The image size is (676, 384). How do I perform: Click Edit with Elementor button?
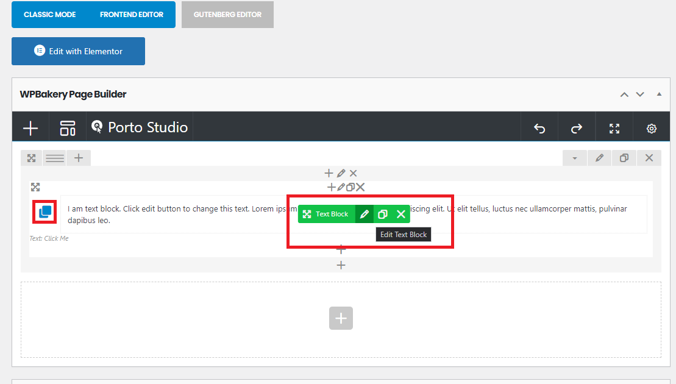(78, 51)
